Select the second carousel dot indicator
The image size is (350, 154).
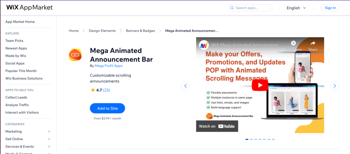pyautogui.click(x=251, y=140)
